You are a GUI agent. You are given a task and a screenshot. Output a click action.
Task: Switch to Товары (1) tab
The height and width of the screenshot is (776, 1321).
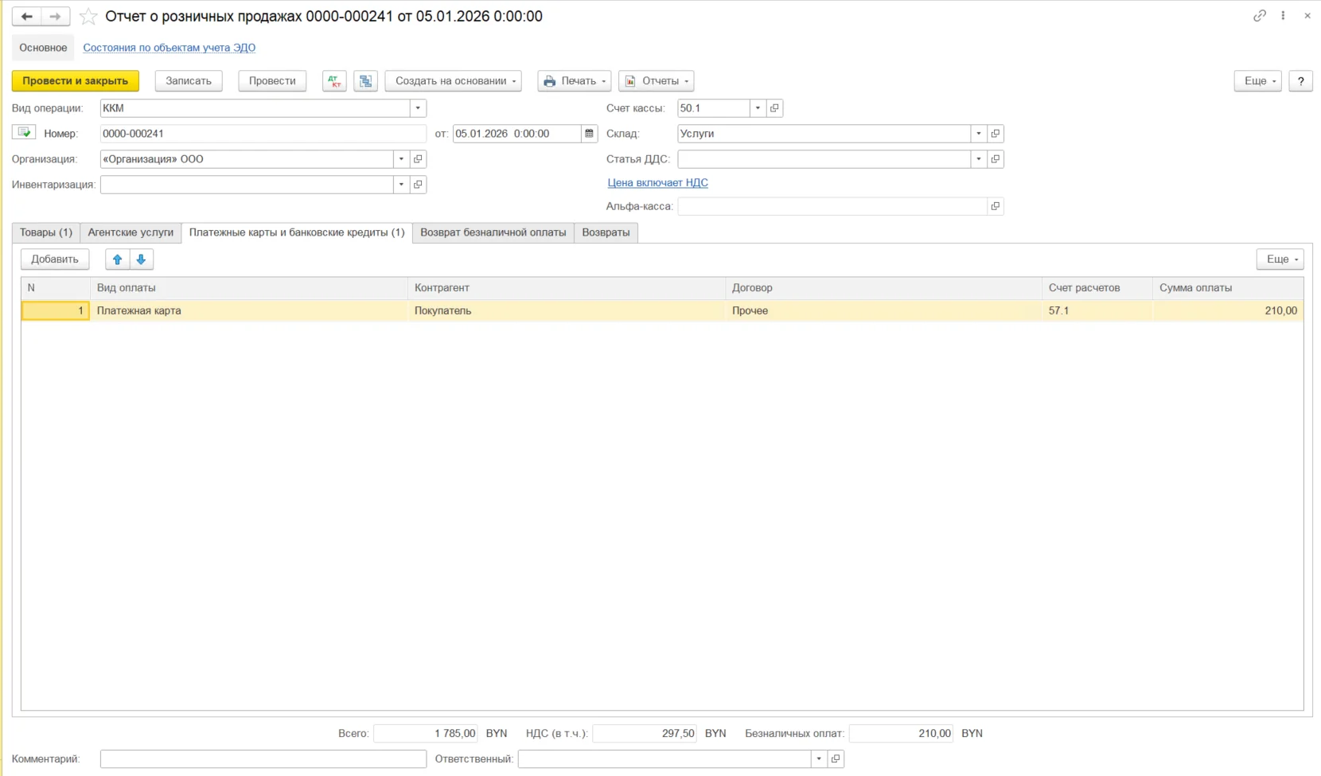(x=46, y=232)
